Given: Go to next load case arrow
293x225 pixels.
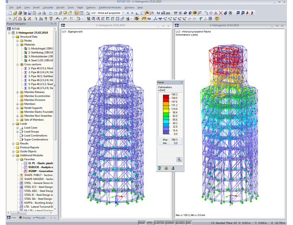Looking at the screenshot, I should (x=132, y=13).
